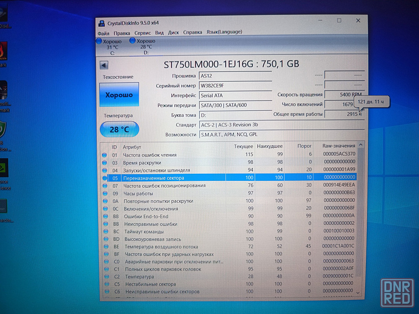This screenshot has width=419, height=314.
Task: Click the drive letter field D:
Action: coord(235,115)
